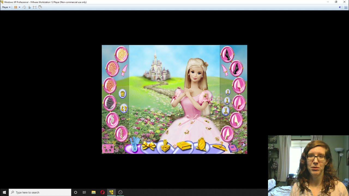The height and width of the screenshot is (196, 349).
Task: Open Cortana from the taskbar circle
Action: click(x=76, y=192)
